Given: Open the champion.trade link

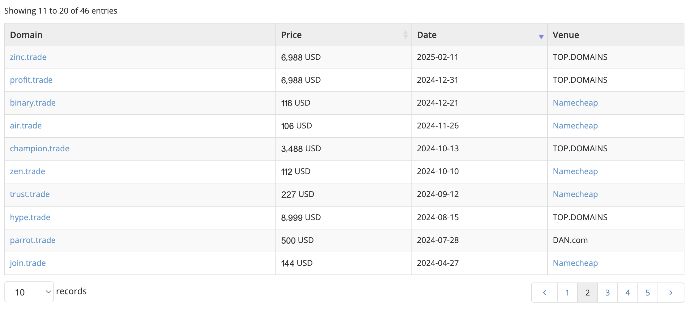Looking at the screenshot, I should [x=40, y=149].
